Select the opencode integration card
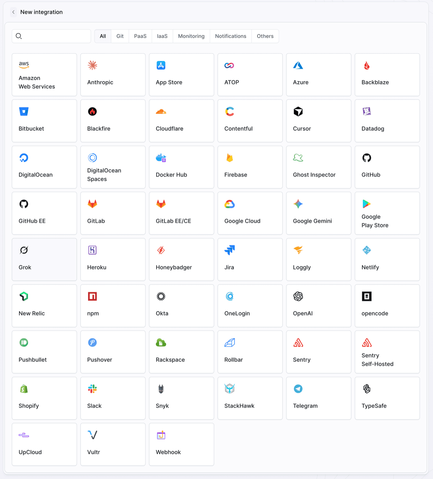Viewport: 433px width, 479px height. tap(387, 306)
